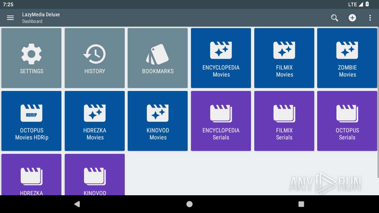The image size is (379, 213).
Task: Tap the add (plus) circle icon
Action: (352, 18)
